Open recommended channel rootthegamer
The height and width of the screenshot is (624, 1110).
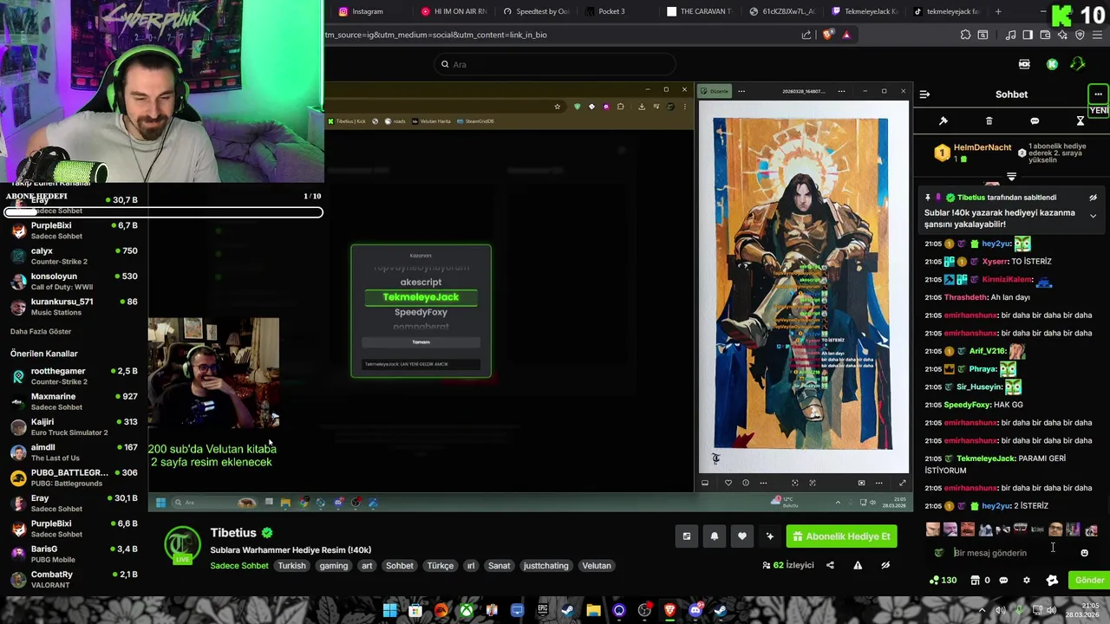[74, 376]
